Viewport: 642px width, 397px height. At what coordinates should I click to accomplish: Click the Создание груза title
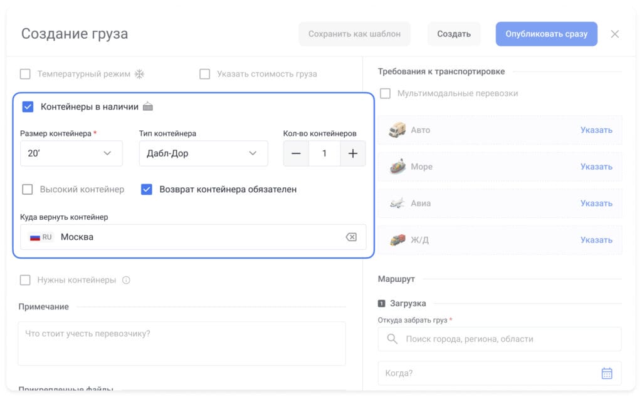(x=75, y=34)
